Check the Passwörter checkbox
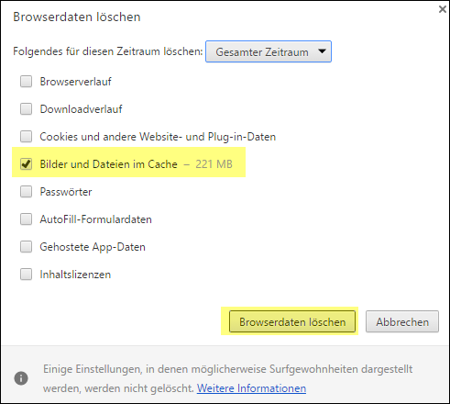The height and width of the screenshot is (404, 450). [26, 192]
